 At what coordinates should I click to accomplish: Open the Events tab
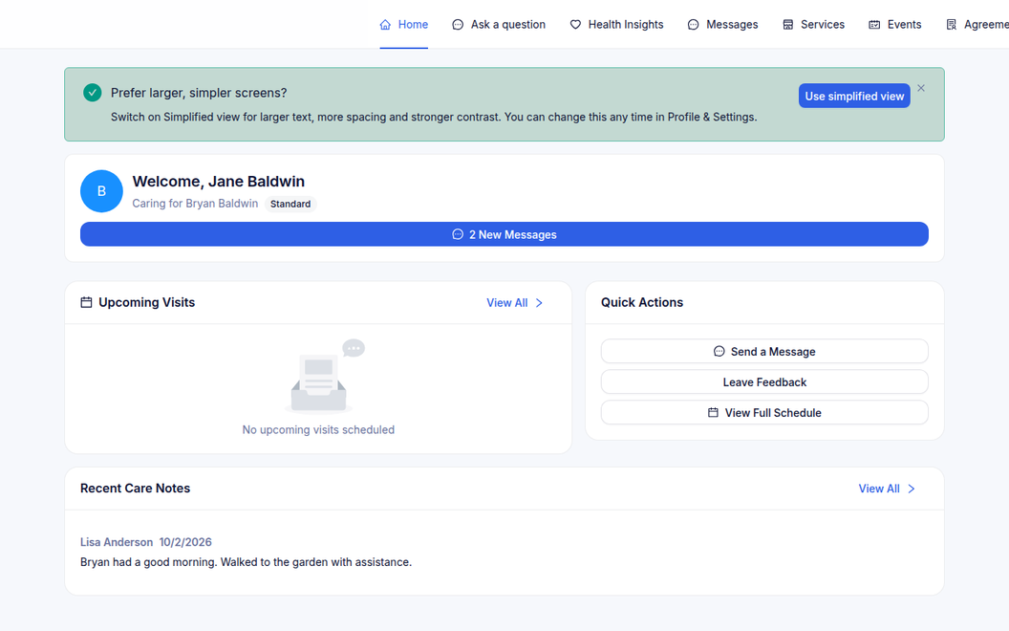[x=895, y=25]
